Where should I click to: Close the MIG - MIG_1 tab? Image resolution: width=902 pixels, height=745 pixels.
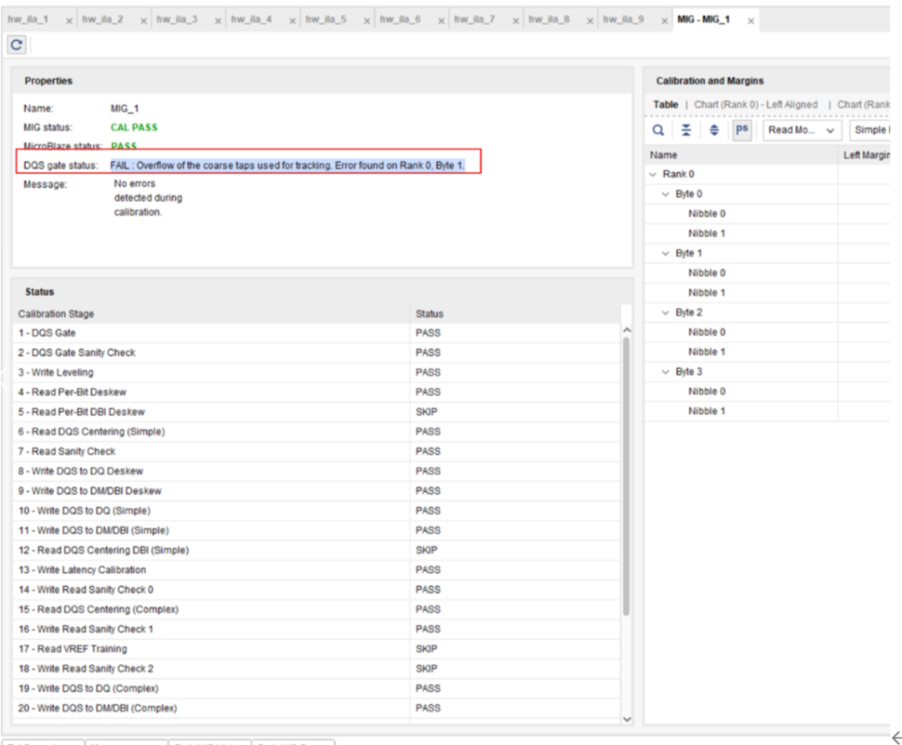(x=749, y=19)
